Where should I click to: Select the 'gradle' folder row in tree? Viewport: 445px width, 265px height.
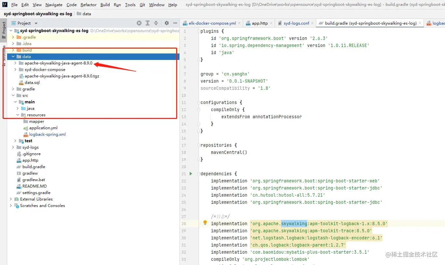[93, 89]
